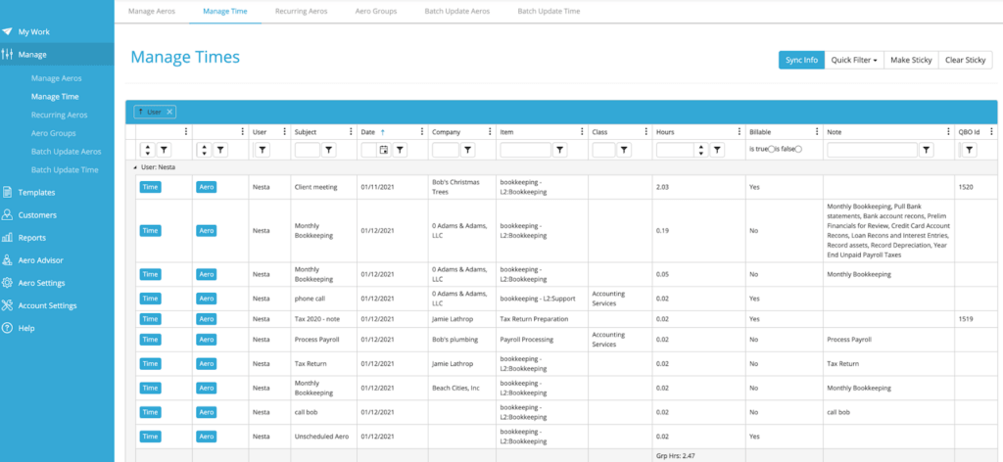The height and width of the screenshot is (462, 1003).
Task: Open the Item column options menu
Action: coord(582,132)
